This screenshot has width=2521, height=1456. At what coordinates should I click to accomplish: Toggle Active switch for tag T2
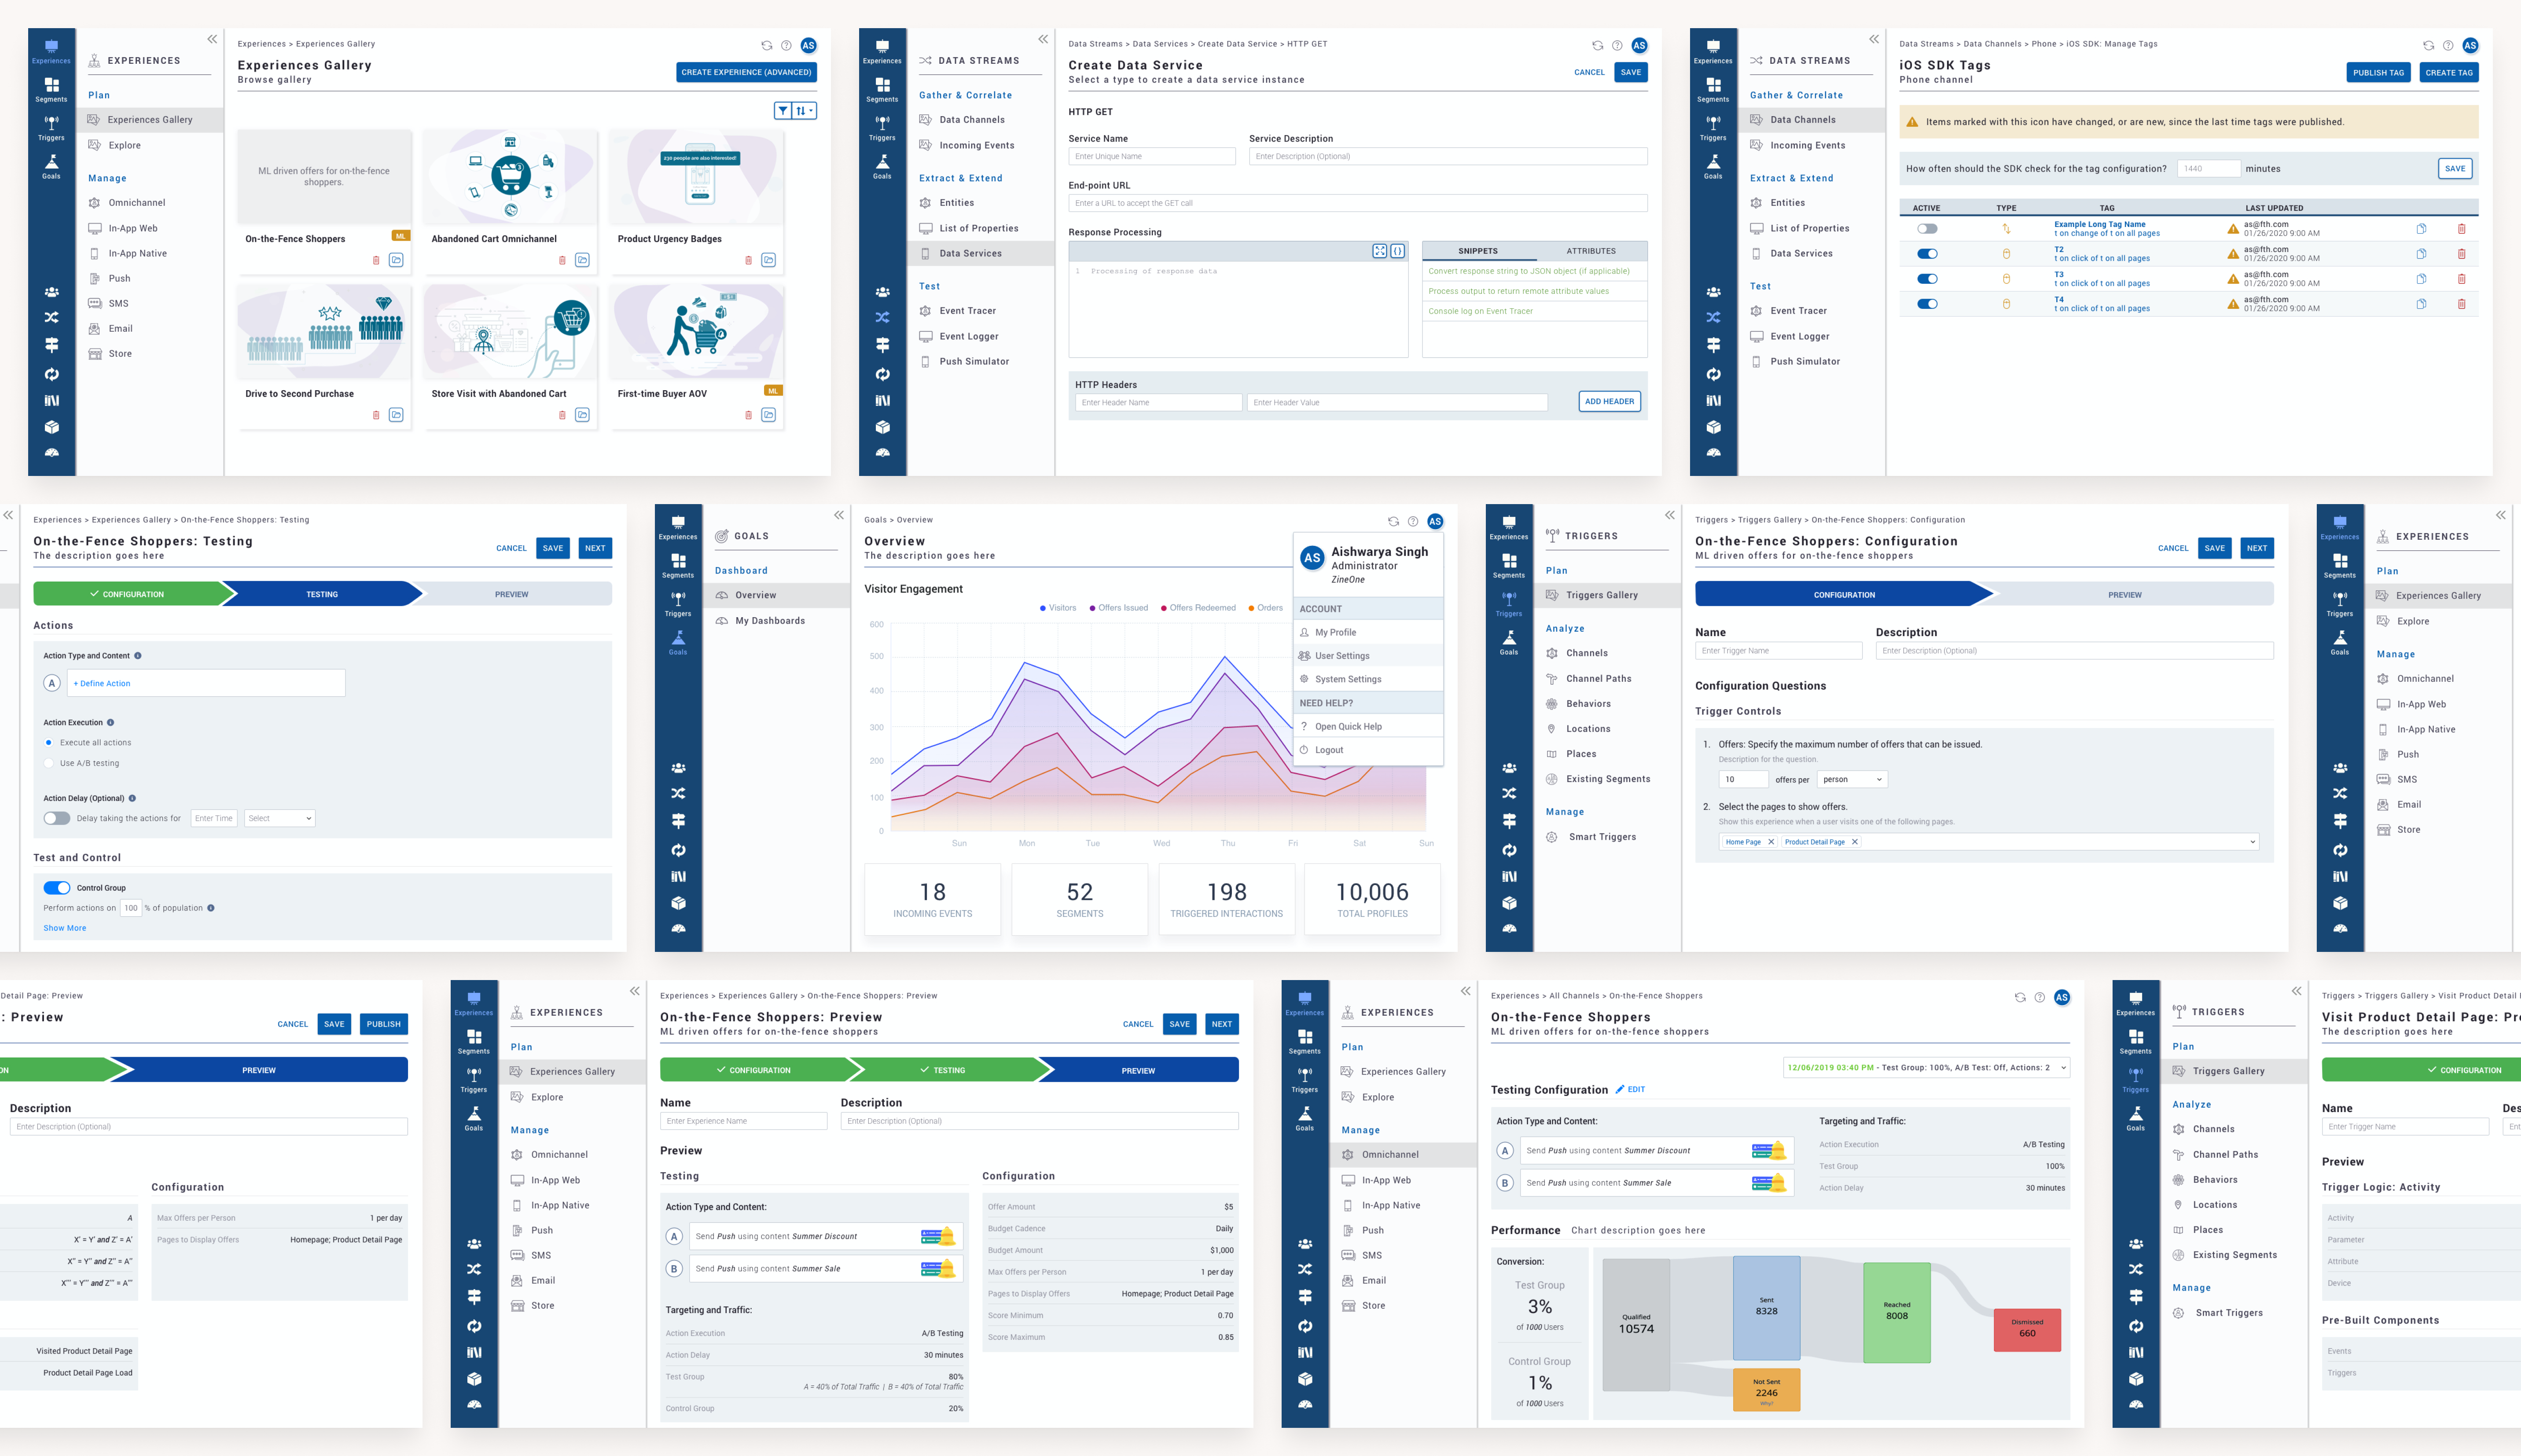[x=1927, y=254]
